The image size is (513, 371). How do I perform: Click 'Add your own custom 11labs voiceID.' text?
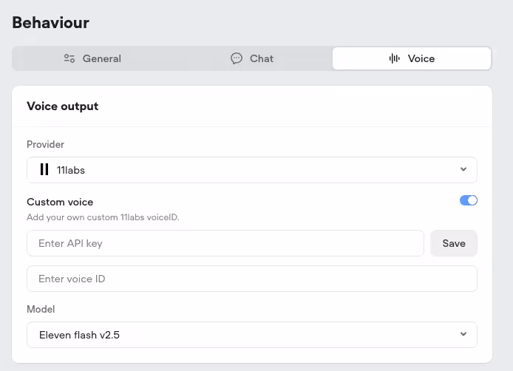(103, 217)
